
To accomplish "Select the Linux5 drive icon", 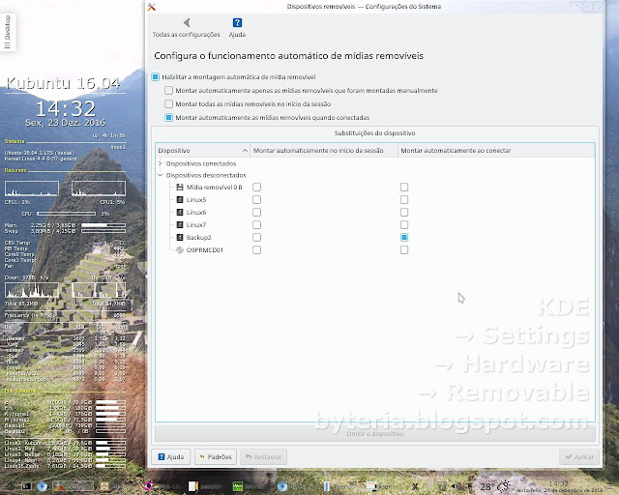I will tap(180, 200).
